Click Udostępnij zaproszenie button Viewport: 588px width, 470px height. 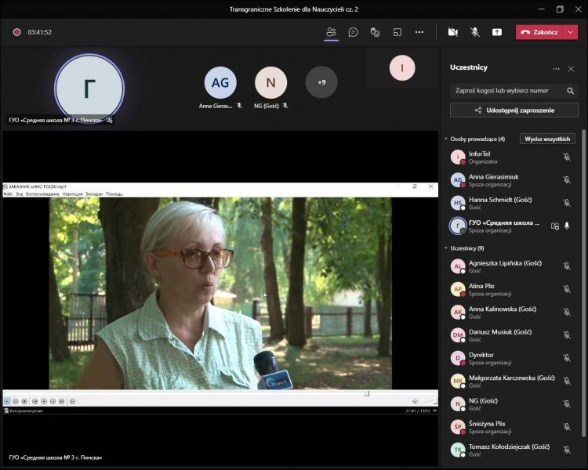click(514, 110)
